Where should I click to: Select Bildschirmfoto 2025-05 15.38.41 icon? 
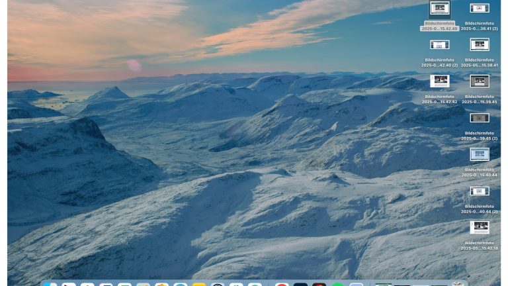pos(480,44)
